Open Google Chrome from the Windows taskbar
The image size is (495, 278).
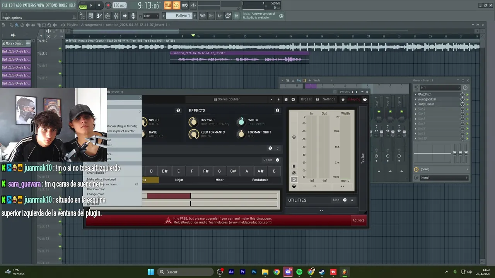[277, 272]
